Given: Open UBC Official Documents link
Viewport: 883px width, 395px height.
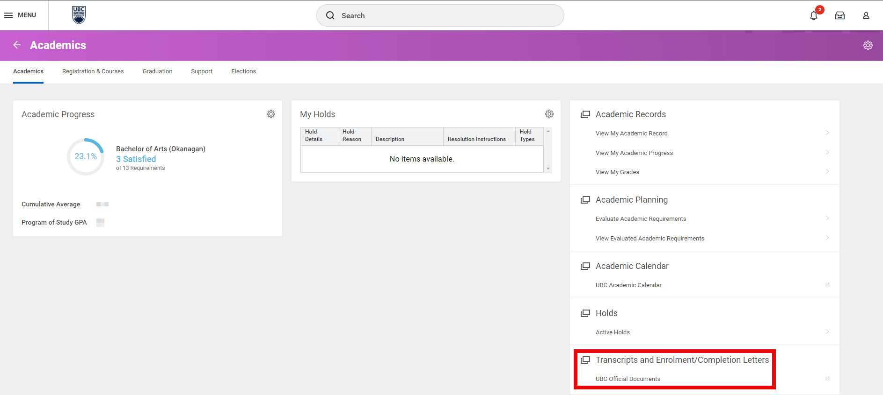Looking at the screenshot, I should coord(628,379).
